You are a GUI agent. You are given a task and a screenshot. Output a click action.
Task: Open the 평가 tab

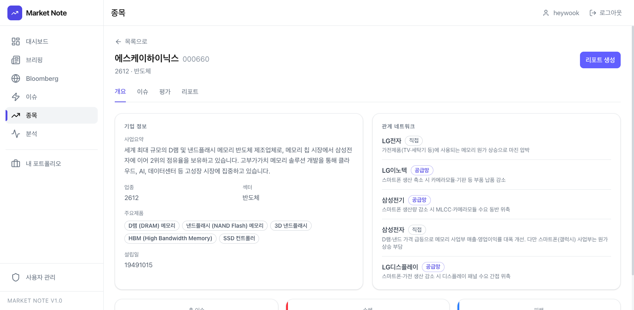point(165,92)
